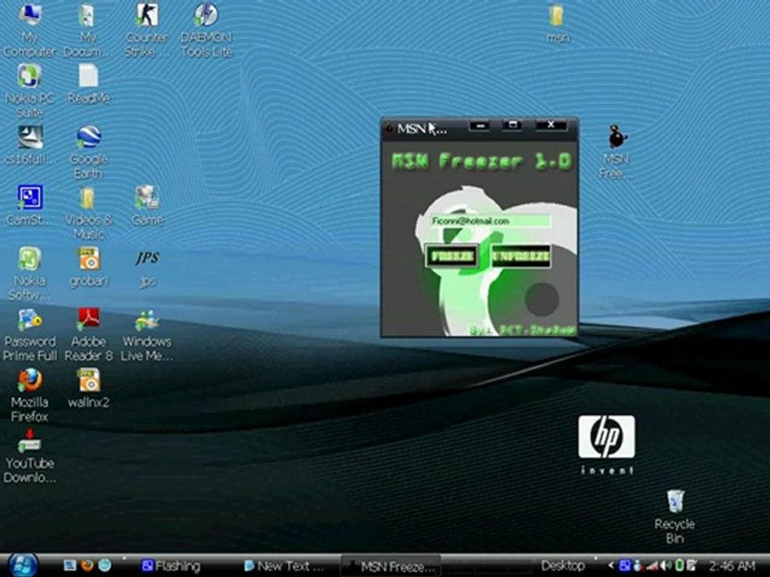Open the volume tray icon

[x=667, y=567]
